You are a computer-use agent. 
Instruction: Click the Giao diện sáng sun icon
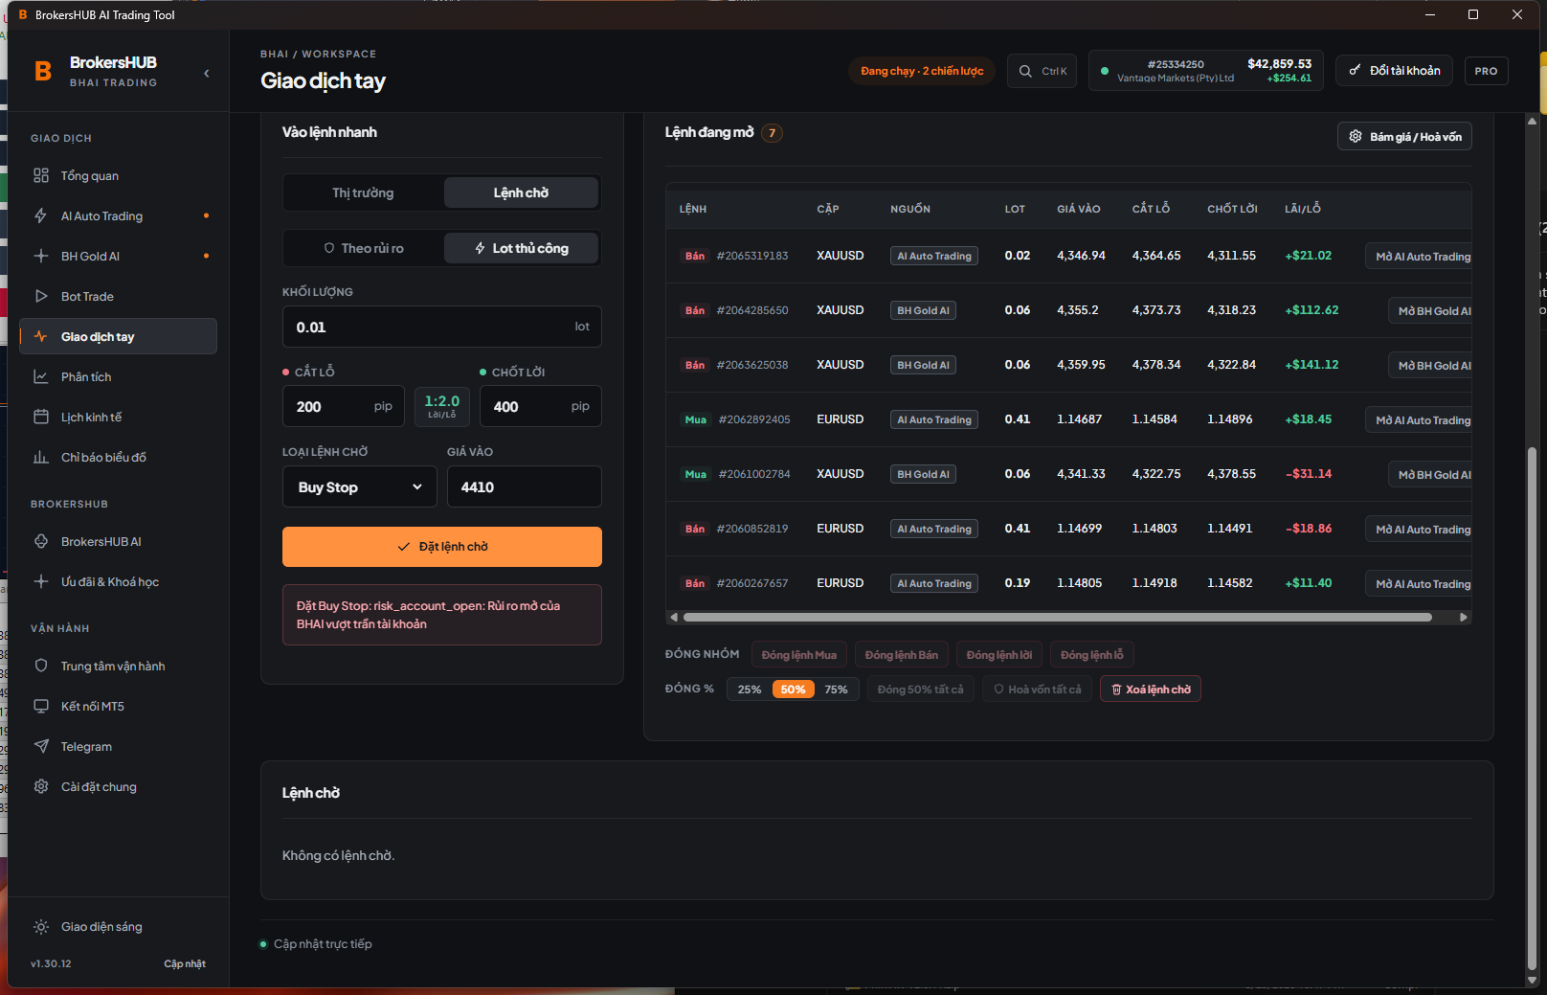[41, 926]
